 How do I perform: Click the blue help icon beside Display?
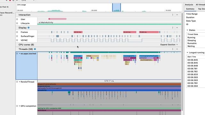click(29, 28)
